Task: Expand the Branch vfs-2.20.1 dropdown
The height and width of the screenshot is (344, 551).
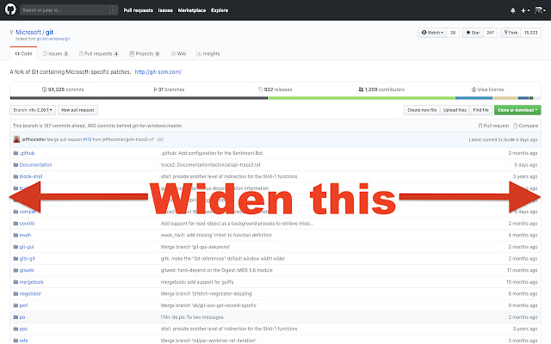Action: pyautogui.click(x=33, y=110)
